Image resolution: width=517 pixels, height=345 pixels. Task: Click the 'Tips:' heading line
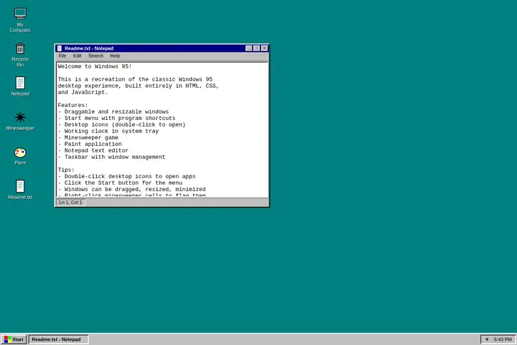(x=66, y=170)
